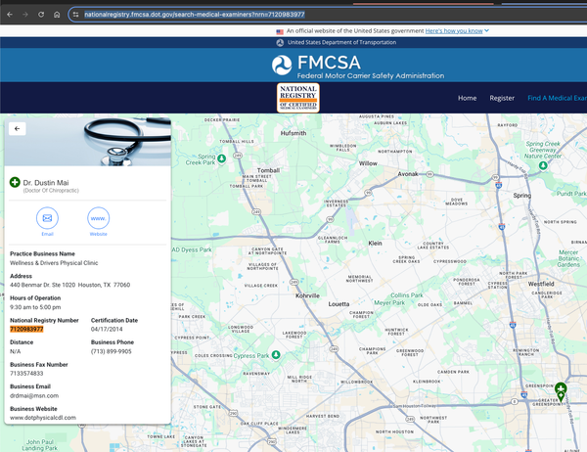The image size is (587, 452).
Task: Open the examiner's Website icon
Action: coord(99,218)
